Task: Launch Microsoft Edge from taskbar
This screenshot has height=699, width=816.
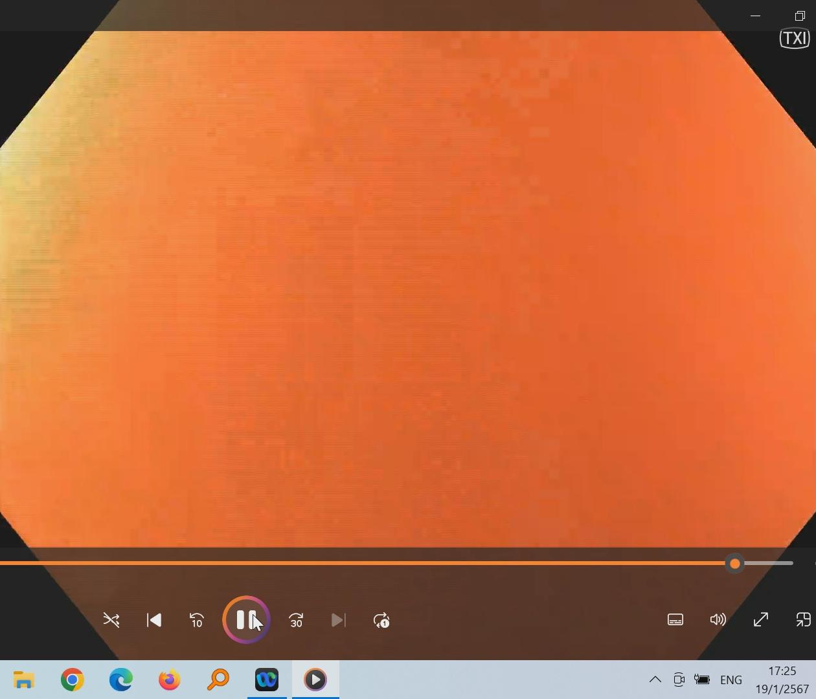Action: [x=121, y=680]
